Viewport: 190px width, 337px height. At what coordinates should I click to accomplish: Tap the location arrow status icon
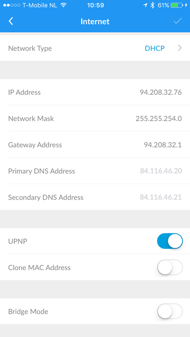pos(146,5)
